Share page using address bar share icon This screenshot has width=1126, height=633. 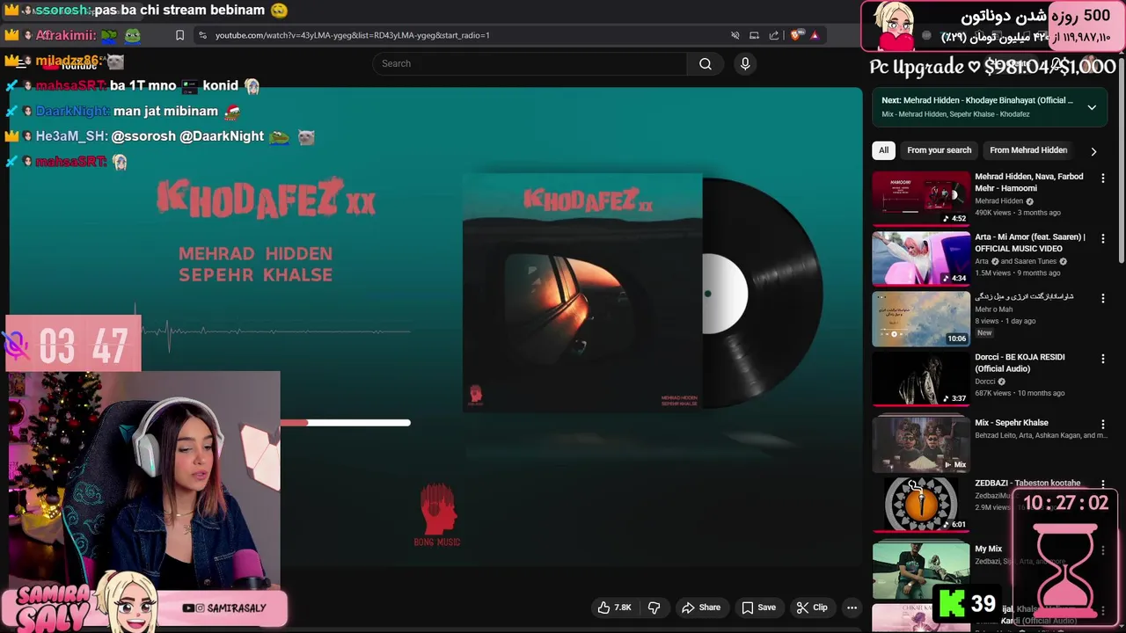click(x=774, y=35)
